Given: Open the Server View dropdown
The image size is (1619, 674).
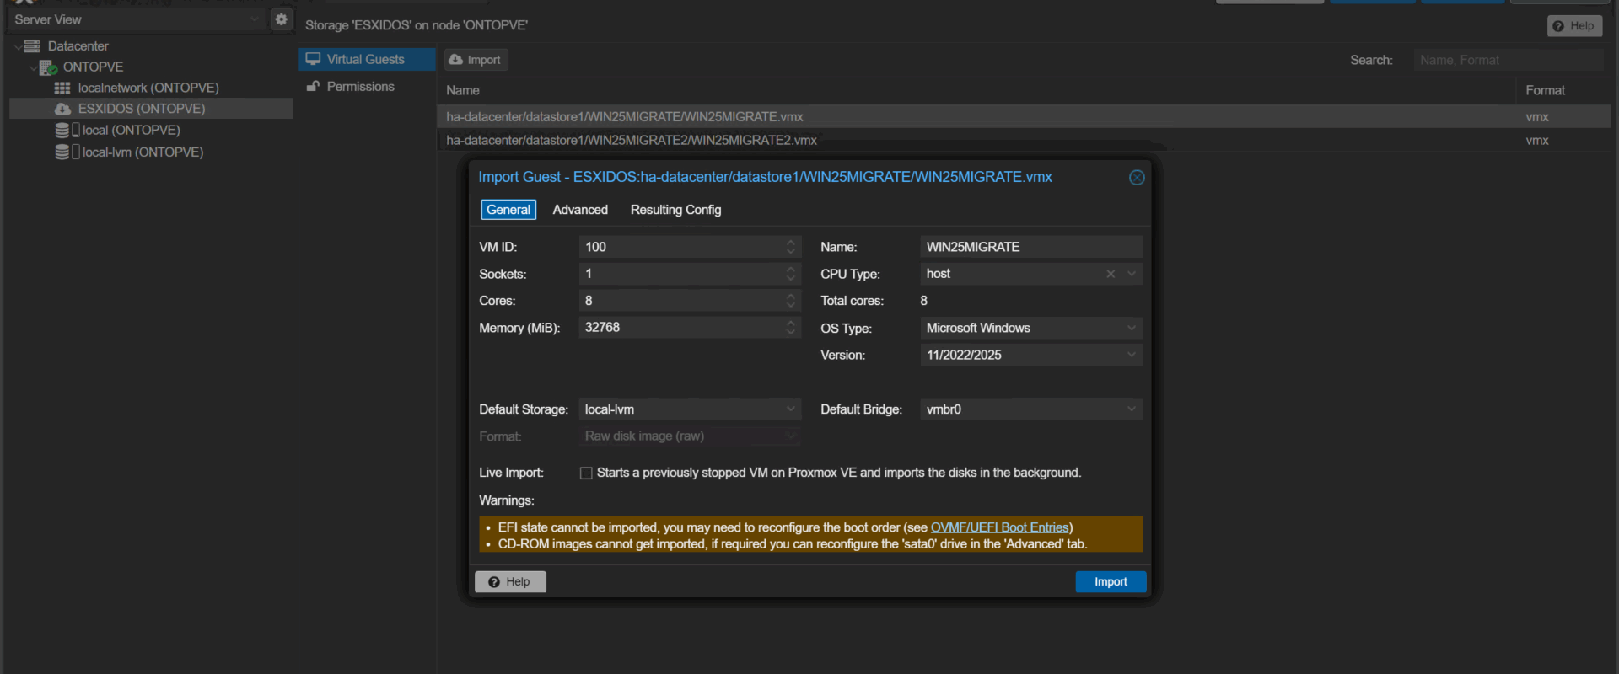Looking at the screenshot, I should click(255, 19).
